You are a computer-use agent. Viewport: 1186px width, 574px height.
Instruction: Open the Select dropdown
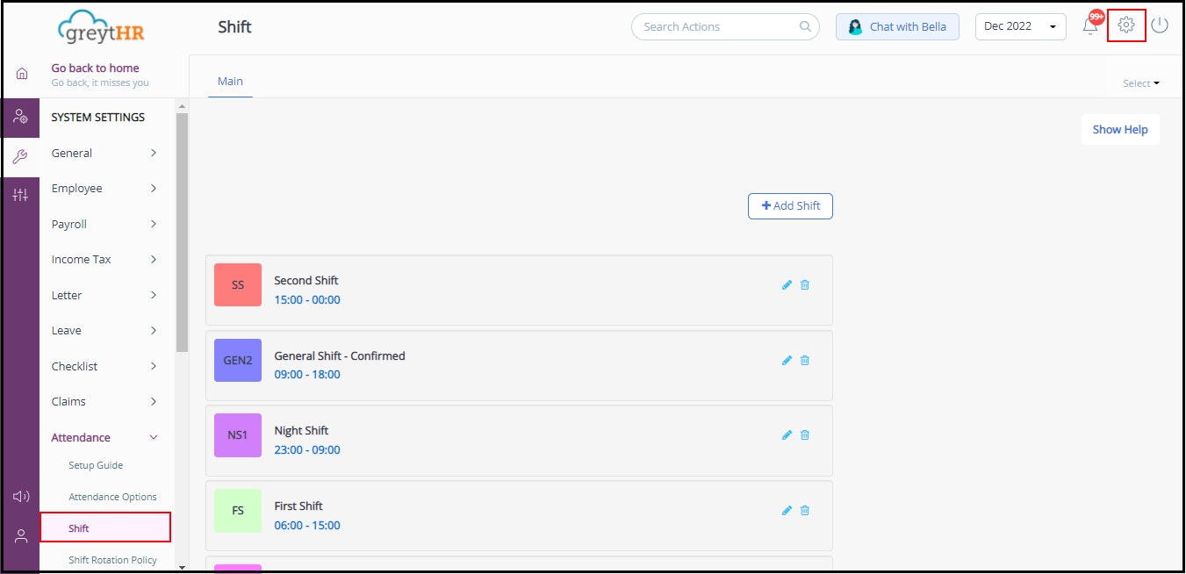(x=1141, y=83)
